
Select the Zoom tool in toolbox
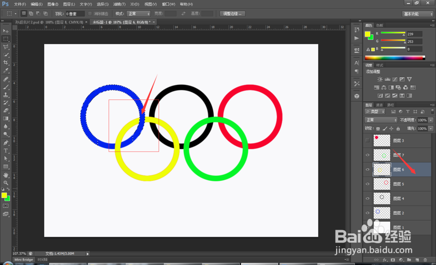[6, 183]
